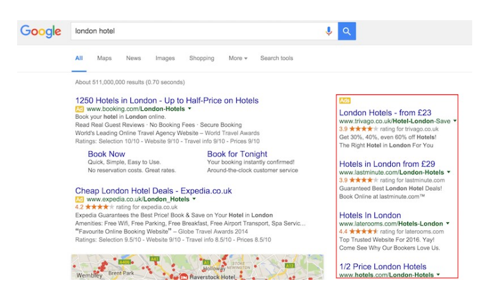Click the www.hotels.com/London-Hotels URL

[387, 275]
